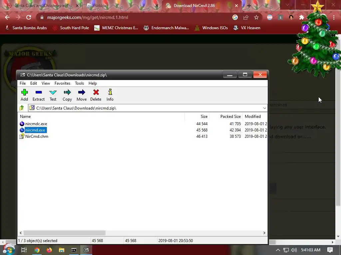Viewport: 341px width, 255px height.
Task: Open the View menu in 7-Zip
Action: [46, 83]
